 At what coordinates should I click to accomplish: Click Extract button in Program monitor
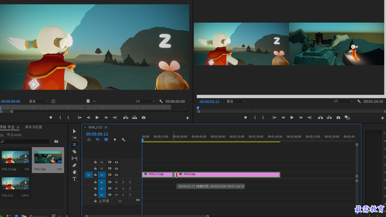tap(329, 118)
